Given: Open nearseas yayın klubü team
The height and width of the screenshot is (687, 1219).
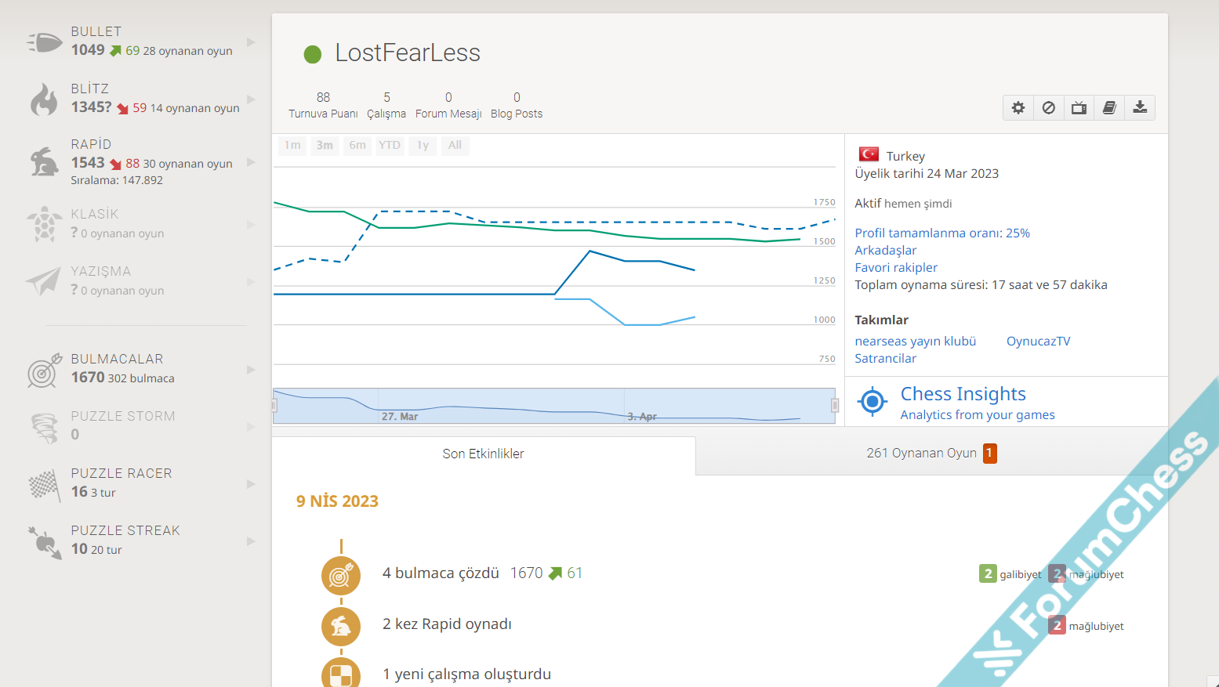Looking at the screenshot, I should (916, 342).
